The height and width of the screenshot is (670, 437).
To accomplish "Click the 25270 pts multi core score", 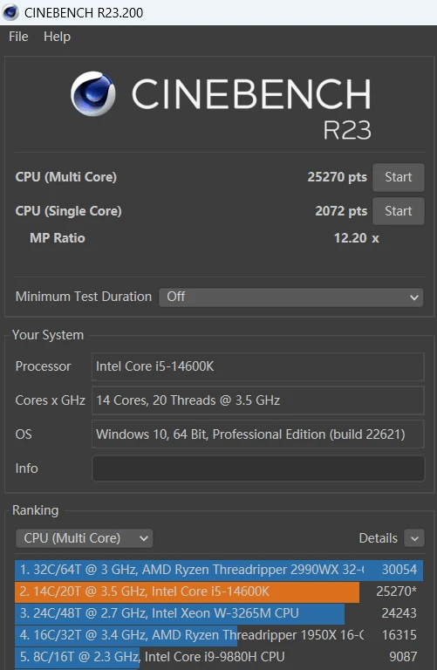I will [x=337, y=177].
